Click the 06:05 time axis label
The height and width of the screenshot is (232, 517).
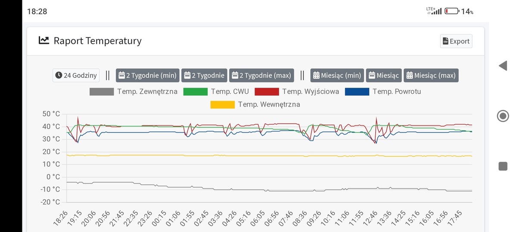pyautogui.click(x=258, y=217)
